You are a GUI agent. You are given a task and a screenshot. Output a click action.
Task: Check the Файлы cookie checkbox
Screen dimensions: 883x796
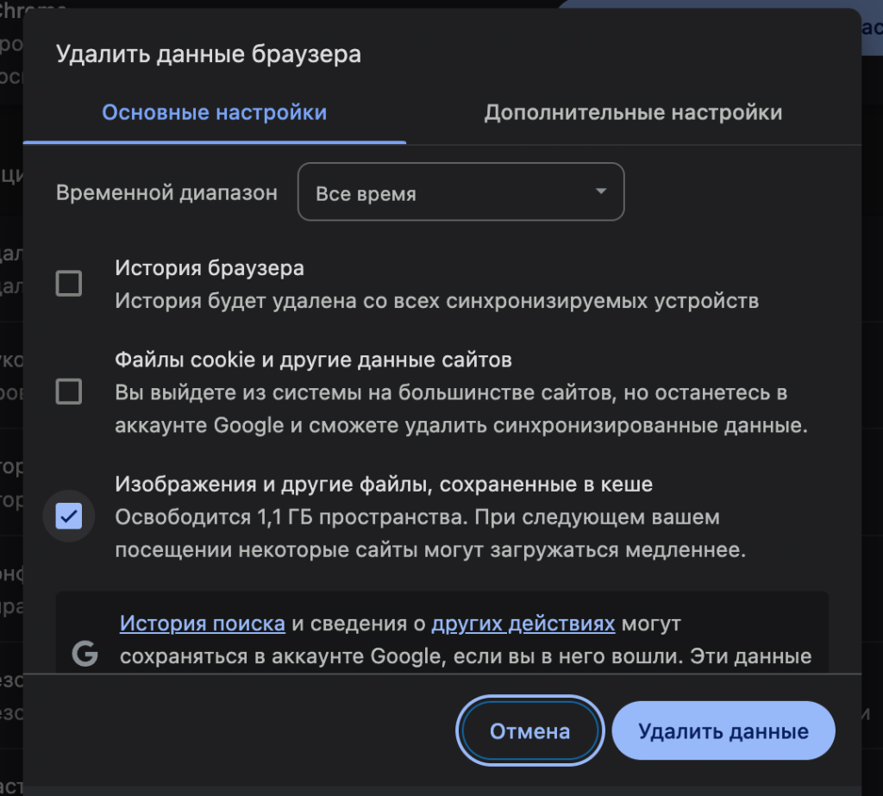tap(69, 392)
